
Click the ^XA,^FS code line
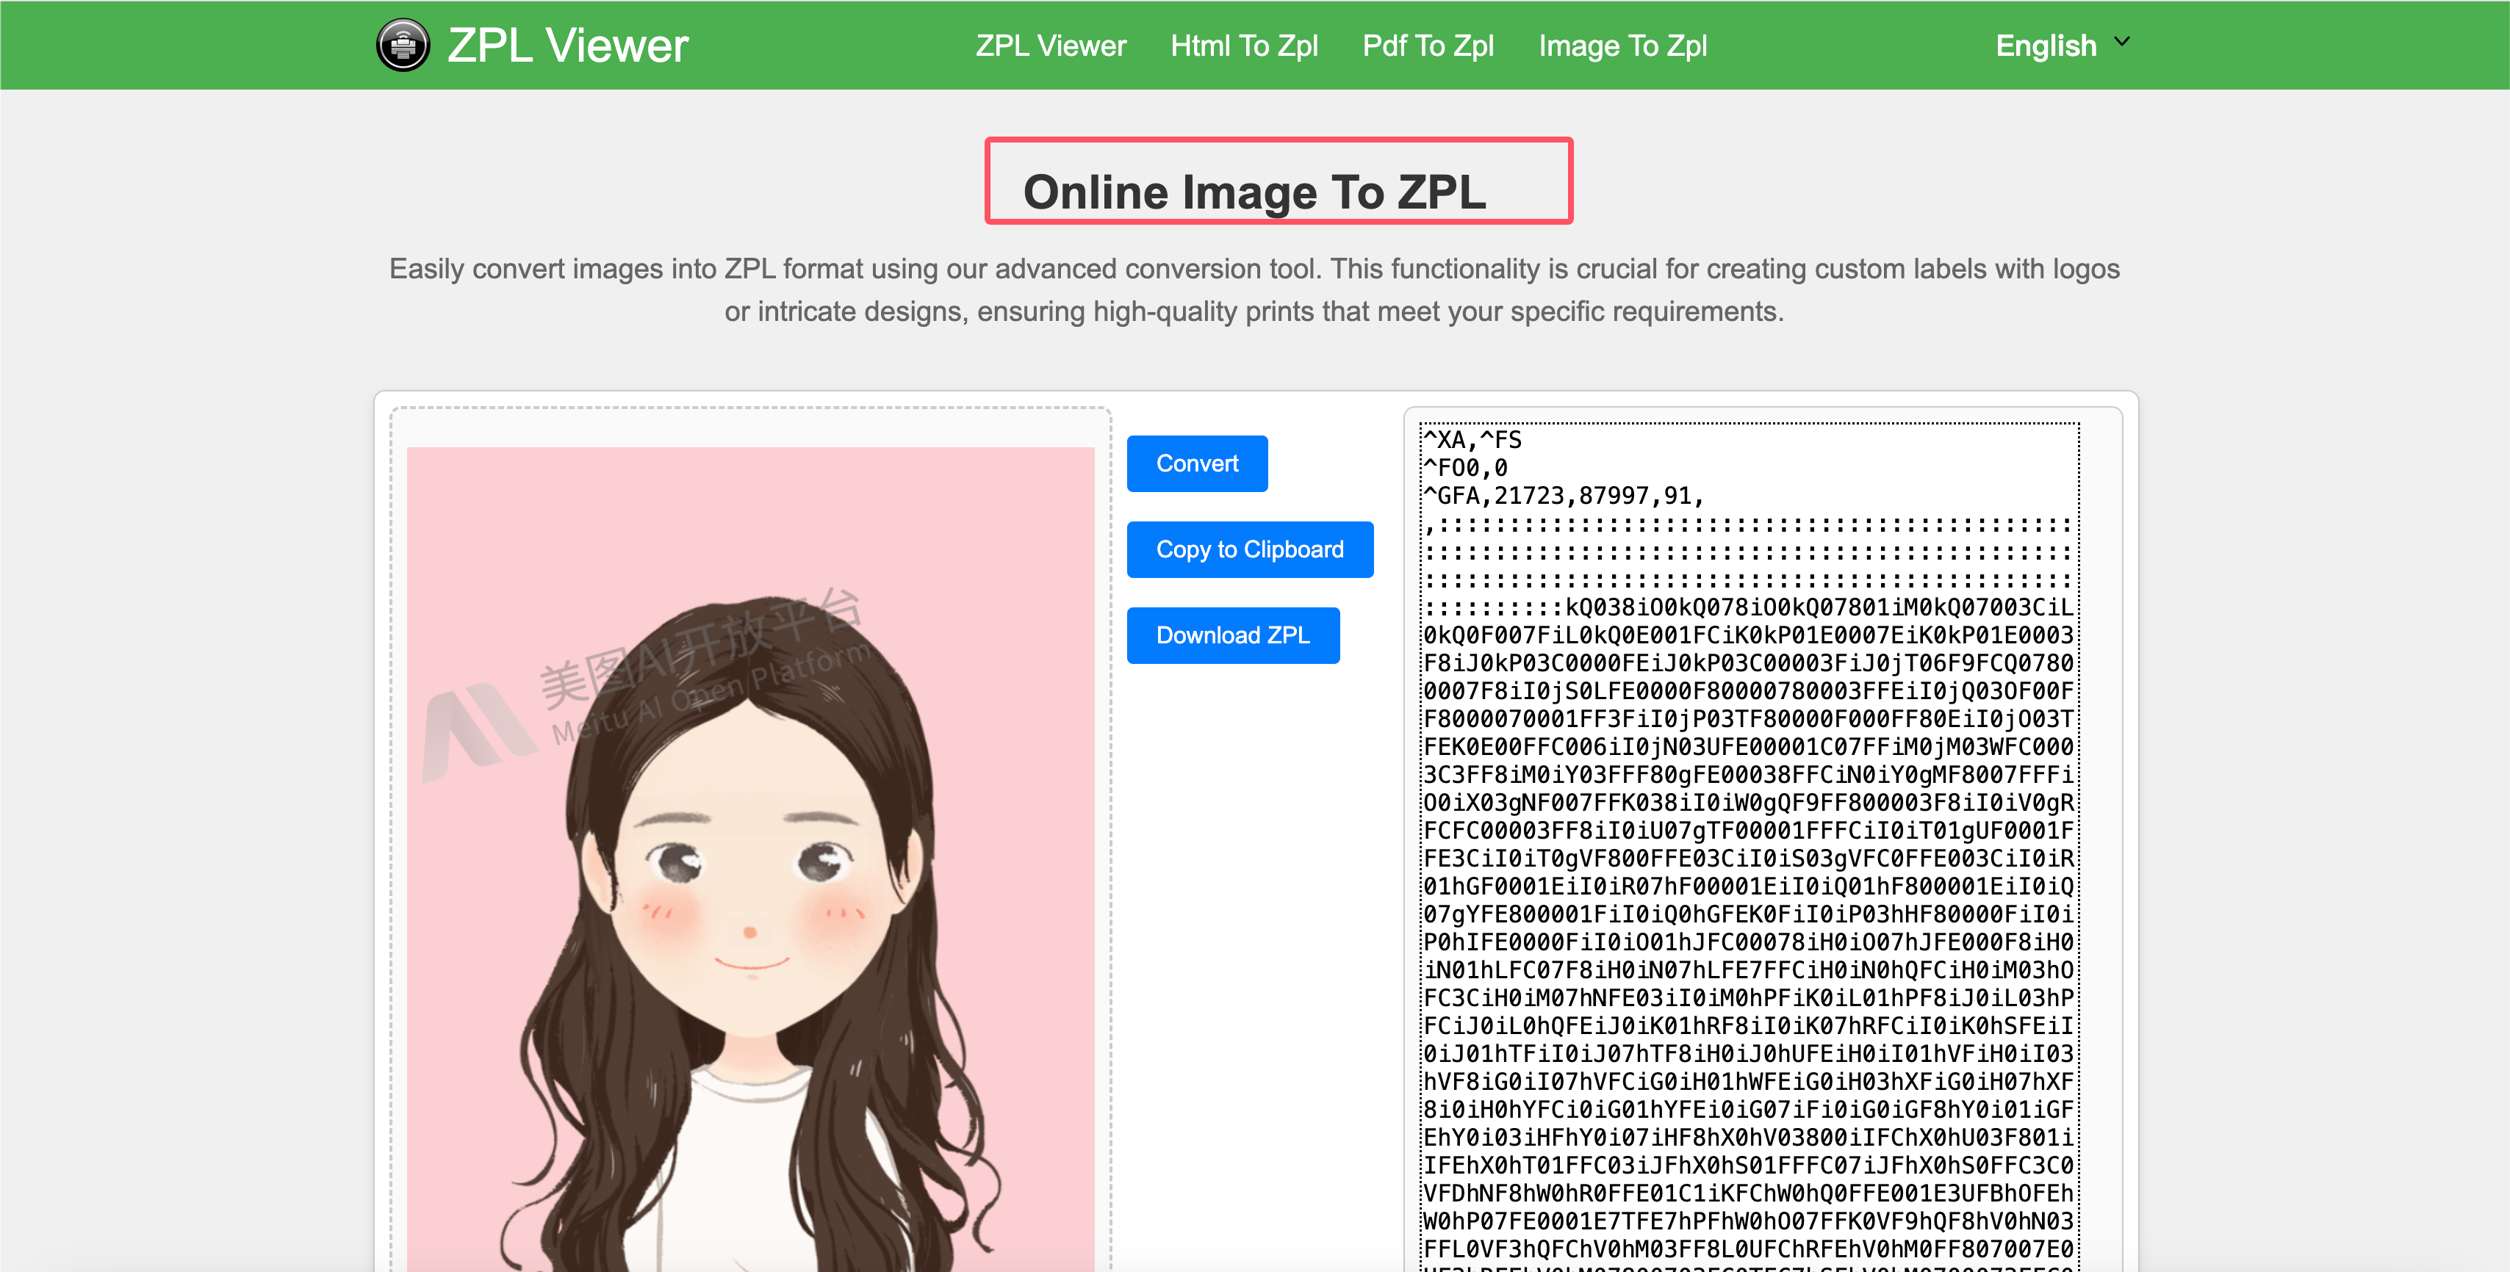(x=1472, y=439)
